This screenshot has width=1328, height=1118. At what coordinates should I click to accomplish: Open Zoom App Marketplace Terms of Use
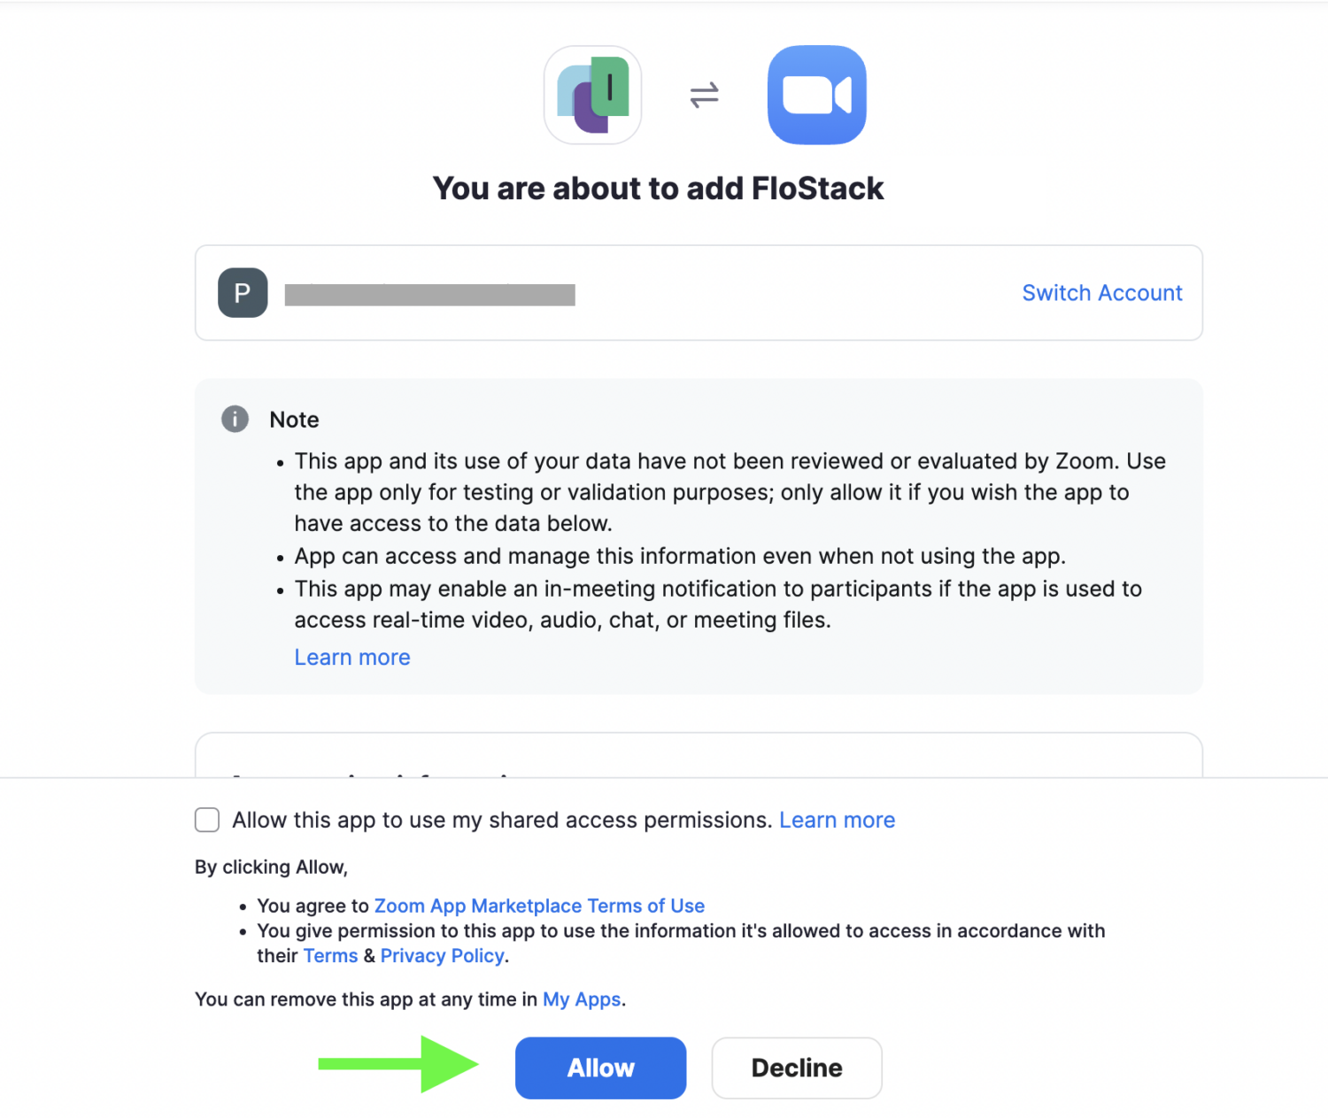[x=539, y=906]
